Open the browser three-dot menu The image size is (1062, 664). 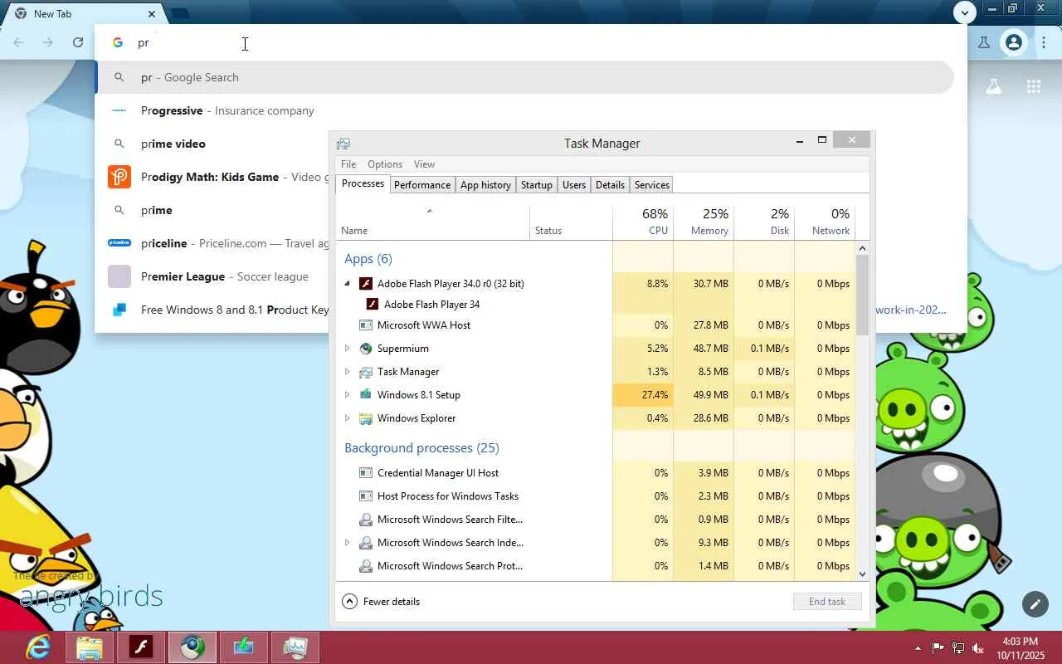click(1044, 42)
